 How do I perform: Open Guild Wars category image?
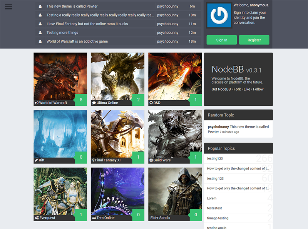click(x=175, y=134)
